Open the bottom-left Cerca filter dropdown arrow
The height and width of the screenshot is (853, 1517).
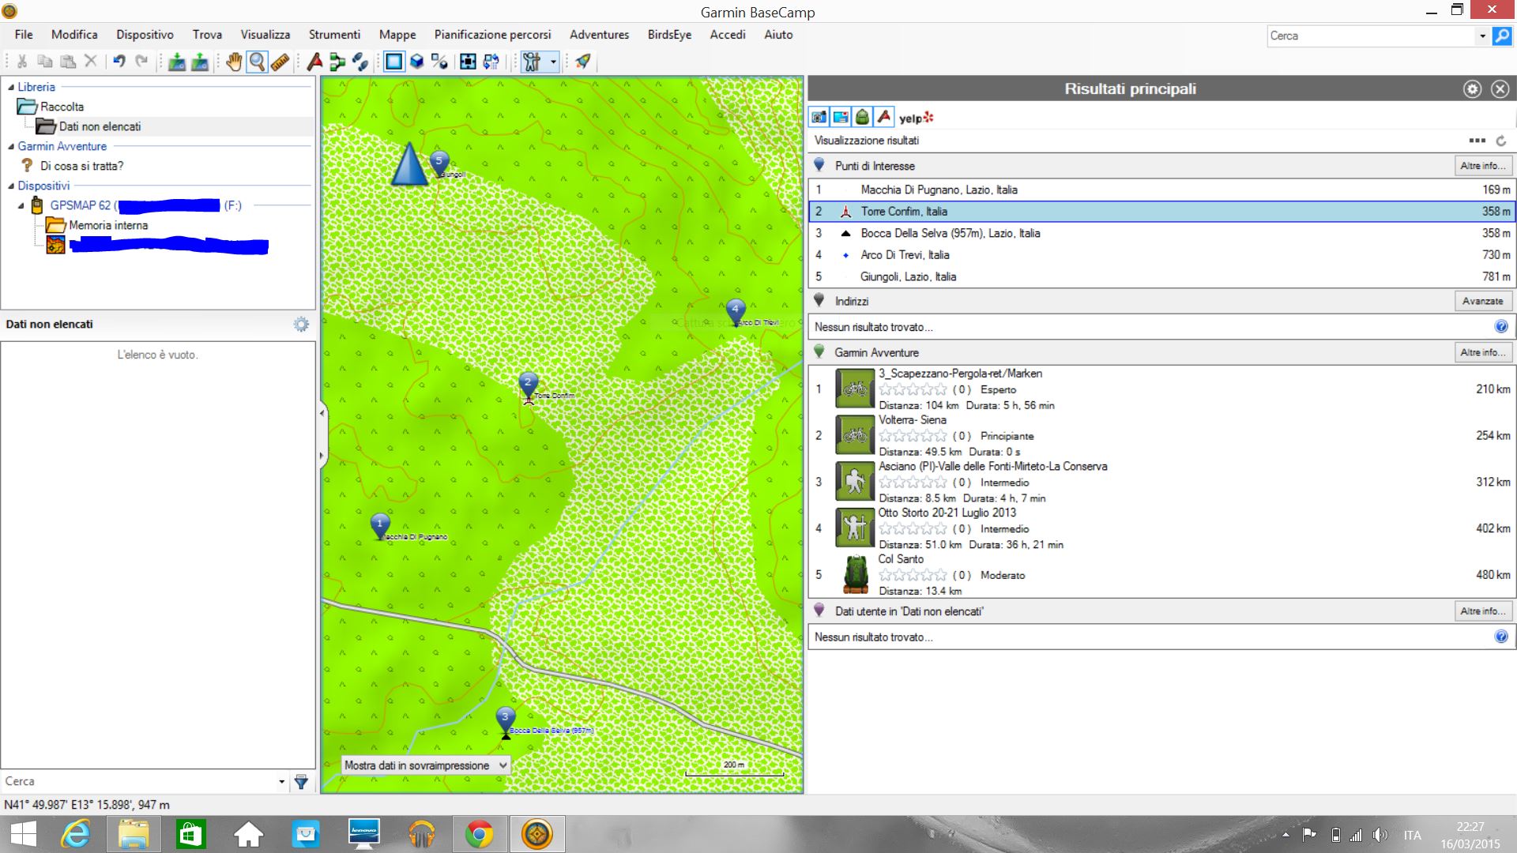282,782
